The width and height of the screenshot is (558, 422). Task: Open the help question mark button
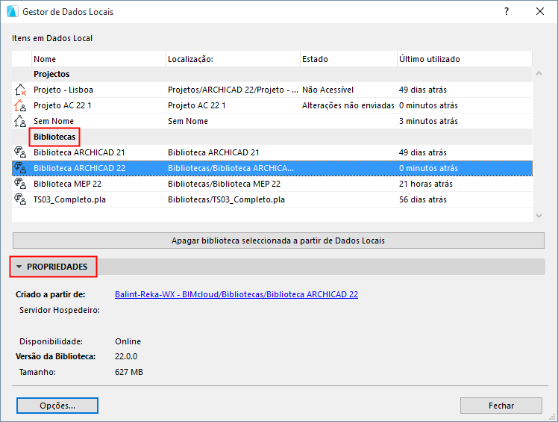pos(507,12)
